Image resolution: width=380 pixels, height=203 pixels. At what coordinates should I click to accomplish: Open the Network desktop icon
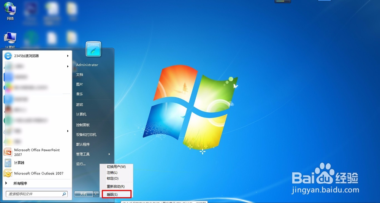pyautogui.click(x=10, y=11)
